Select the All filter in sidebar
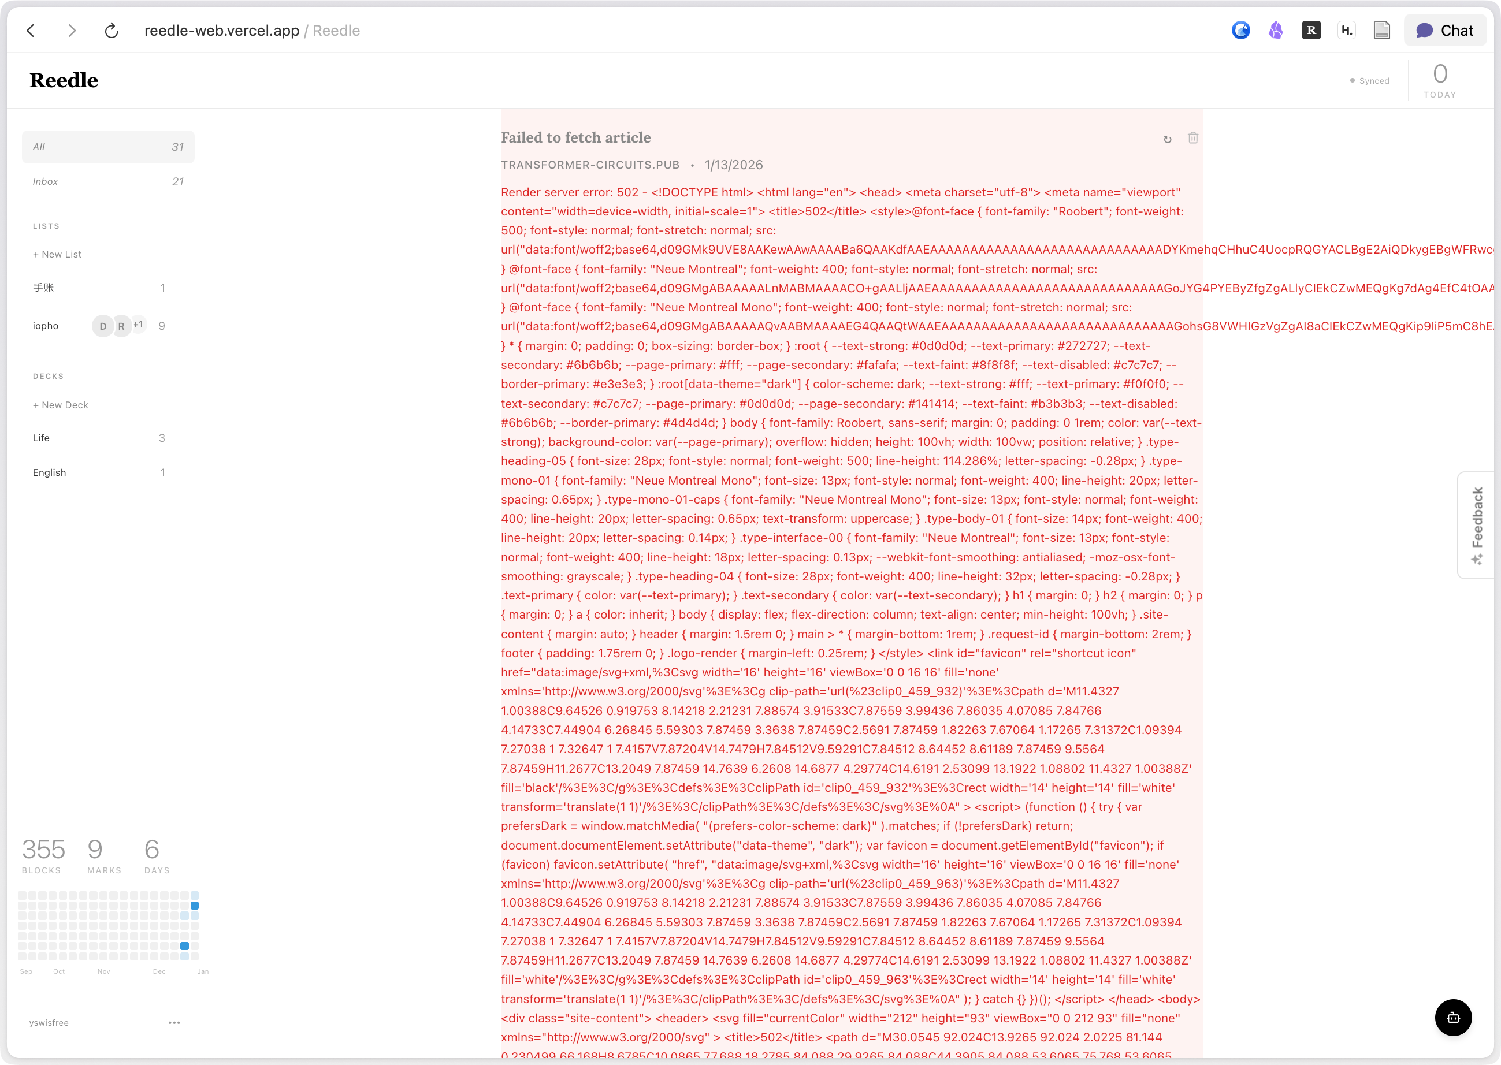Viewport: 1501px width, 1065px height. pyautogui.click(x=108, y=147)
